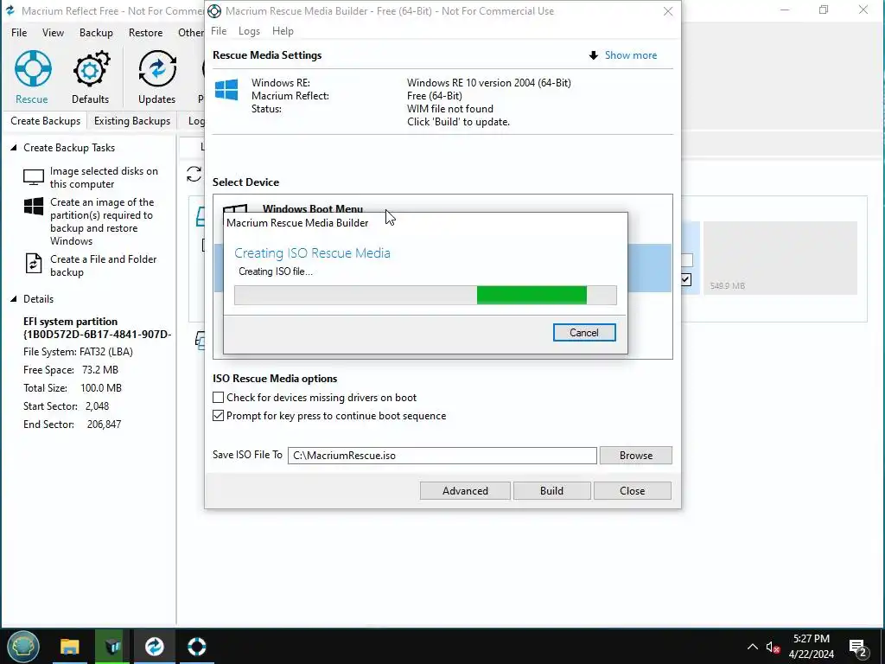Uncheck Prompt for key press to continue boot
The height and width of the screenshot is (664, 885).
pos(219,416)
